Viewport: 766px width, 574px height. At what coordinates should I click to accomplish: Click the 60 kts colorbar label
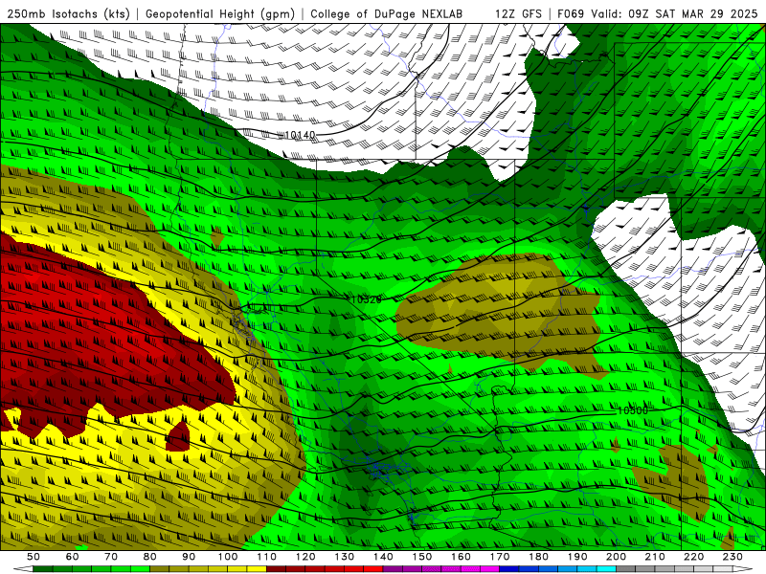pyautogui.click(x=73, y=557)
